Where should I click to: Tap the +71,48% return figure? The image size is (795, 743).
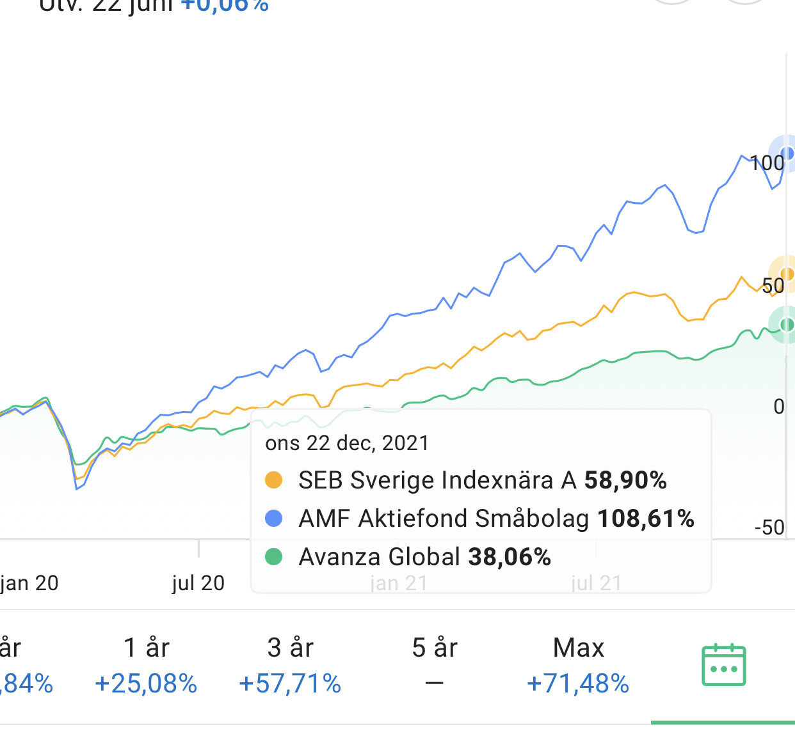click(x=578, y=684)
